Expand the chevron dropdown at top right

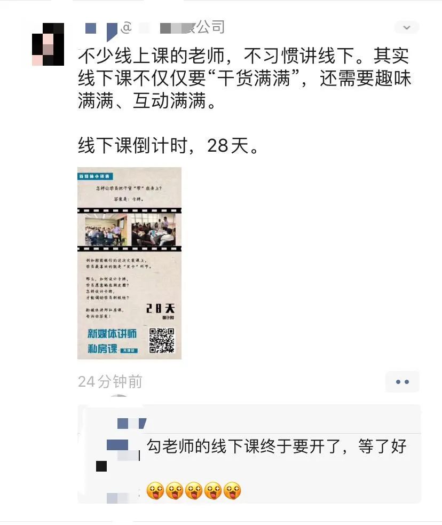(x=407, y=27)
